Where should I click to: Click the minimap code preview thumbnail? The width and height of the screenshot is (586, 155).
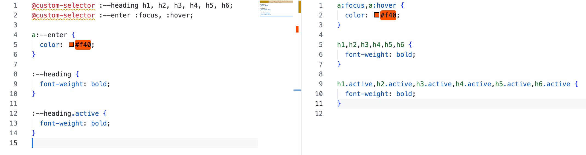tap(276, 9)
